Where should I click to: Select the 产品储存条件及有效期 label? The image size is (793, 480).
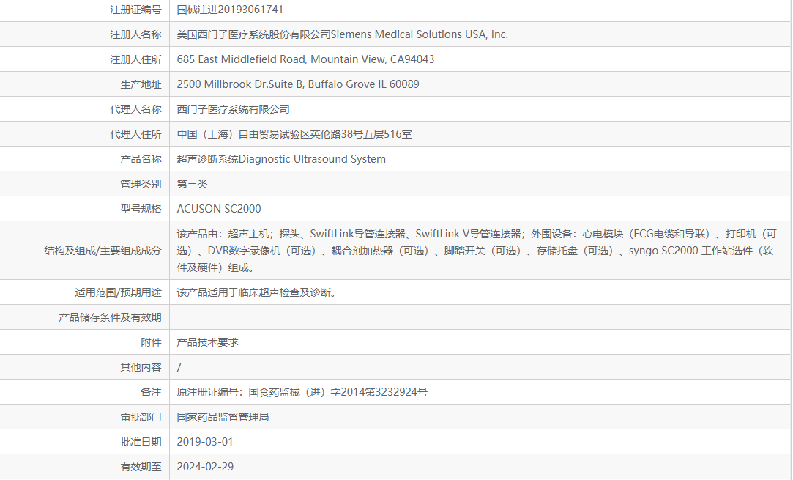tap(110, 317)
